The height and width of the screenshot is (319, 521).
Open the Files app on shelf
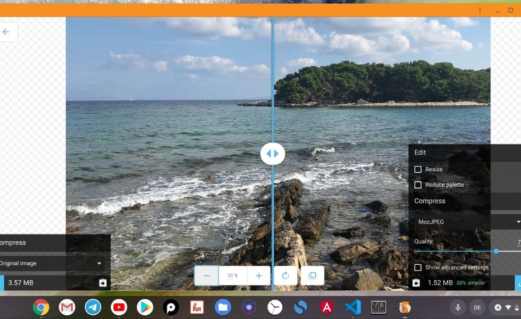pyautogui.click(x=223, y=307)
